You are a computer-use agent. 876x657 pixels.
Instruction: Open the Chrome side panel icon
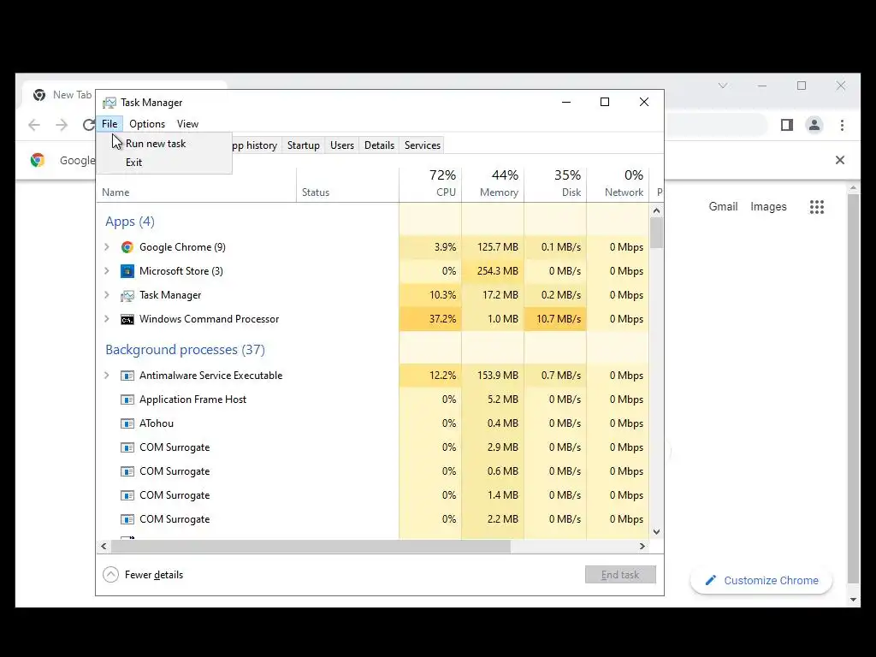787,125
